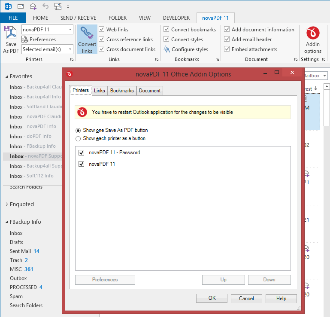Click the Down button

pyautogui.click(x=269, y=280)
